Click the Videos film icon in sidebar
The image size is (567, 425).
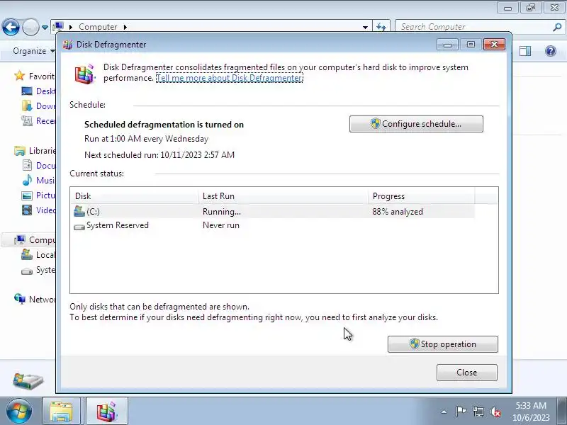coord(27,210)
